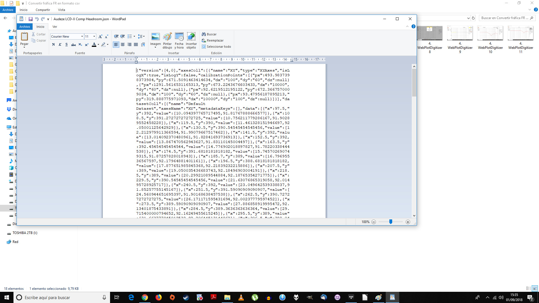This screenshot has width=539, height=303.
Task: Open the WordPad Archivo menu
Action: 25,27
